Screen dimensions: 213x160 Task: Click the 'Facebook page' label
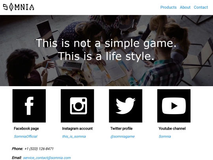tap(26, 128)
